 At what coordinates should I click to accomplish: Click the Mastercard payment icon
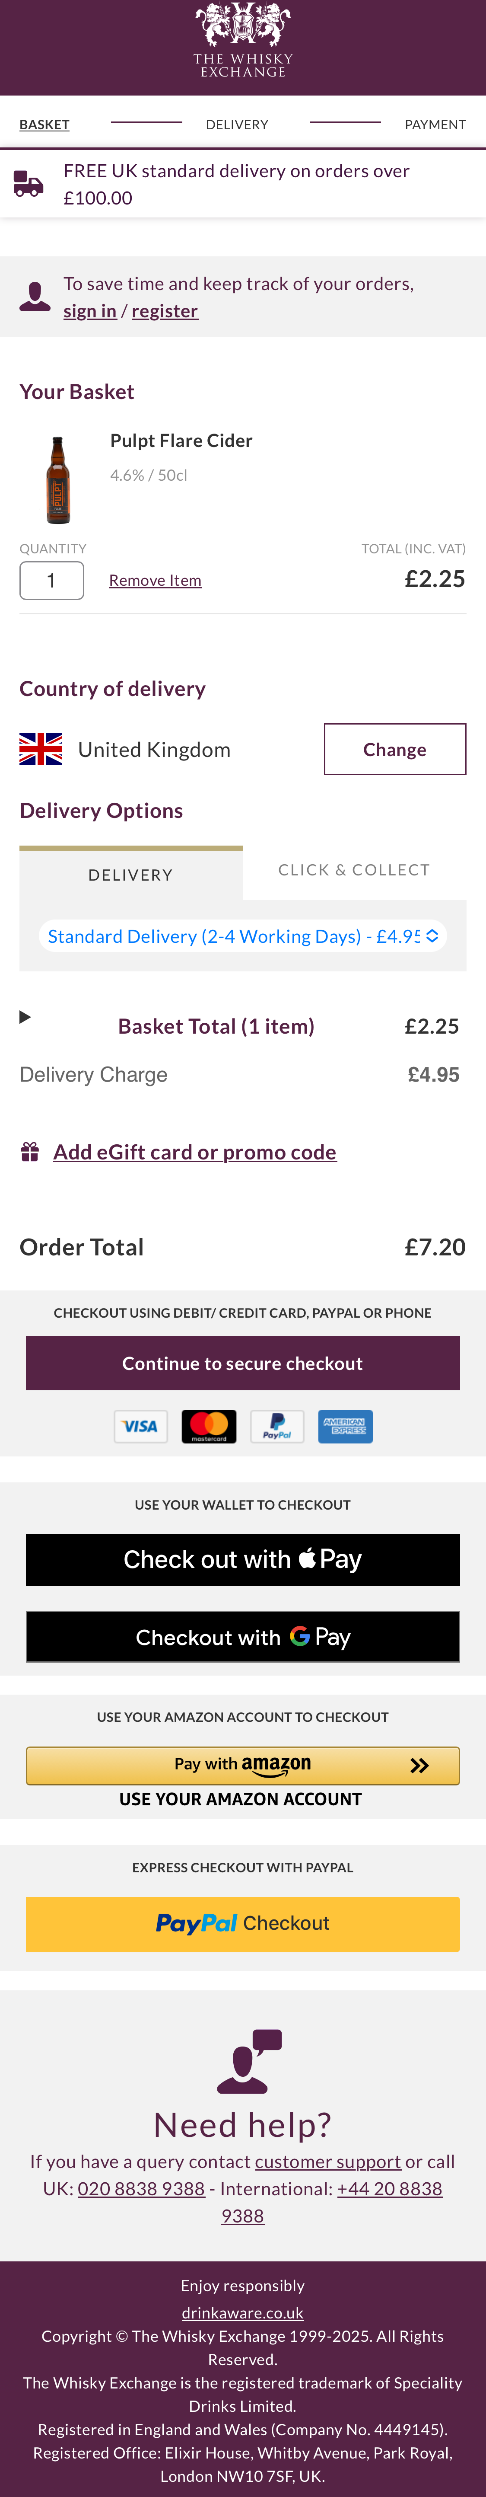tap(208, 1426)
